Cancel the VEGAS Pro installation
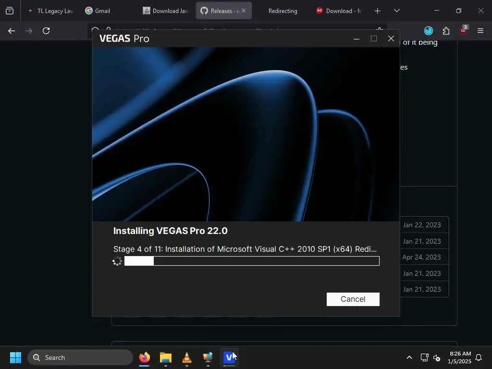The height and width of the screenshot is (369, 492). (x=353, y=299)
